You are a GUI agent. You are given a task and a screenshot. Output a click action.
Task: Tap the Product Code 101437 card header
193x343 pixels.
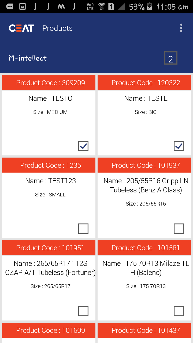coord(144,330)
